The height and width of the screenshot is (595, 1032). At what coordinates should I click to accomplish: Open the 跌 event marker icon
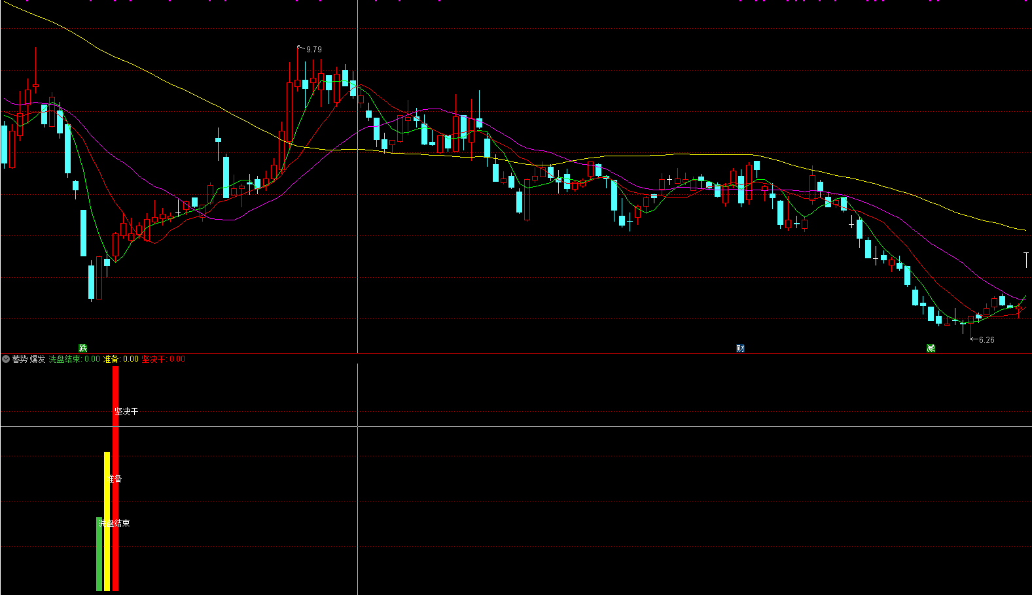coord(83,348)
